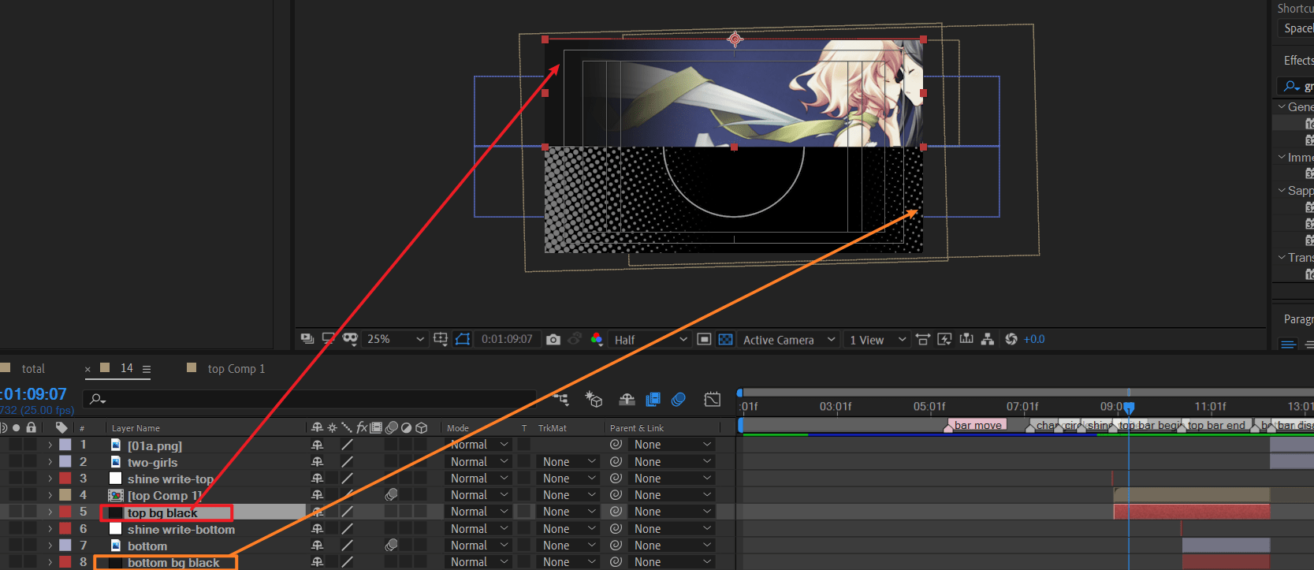Image resolution: width=1314 pixels, height=570 pixels.
Task: Open the Timeline button in viewer footer
Action: point(966,339)
